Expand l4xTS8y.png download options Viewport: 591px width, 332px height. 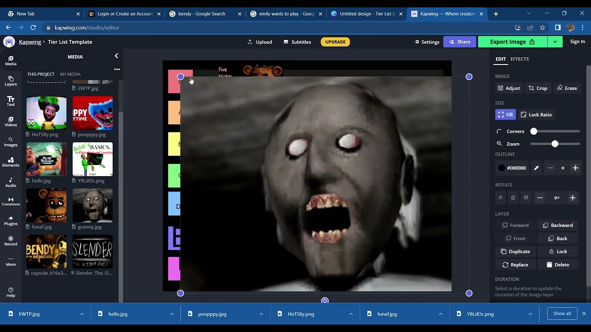pyautogui.click(x=350, y=314)
